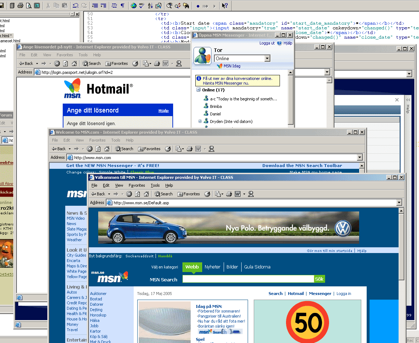Click Stop icon in Hotmail login window
The width and height of the screenshot is (419, 343).
click(x=57, y=63)
